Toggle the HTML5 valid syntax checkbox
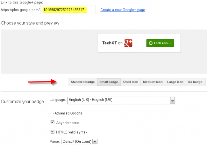 53,132
